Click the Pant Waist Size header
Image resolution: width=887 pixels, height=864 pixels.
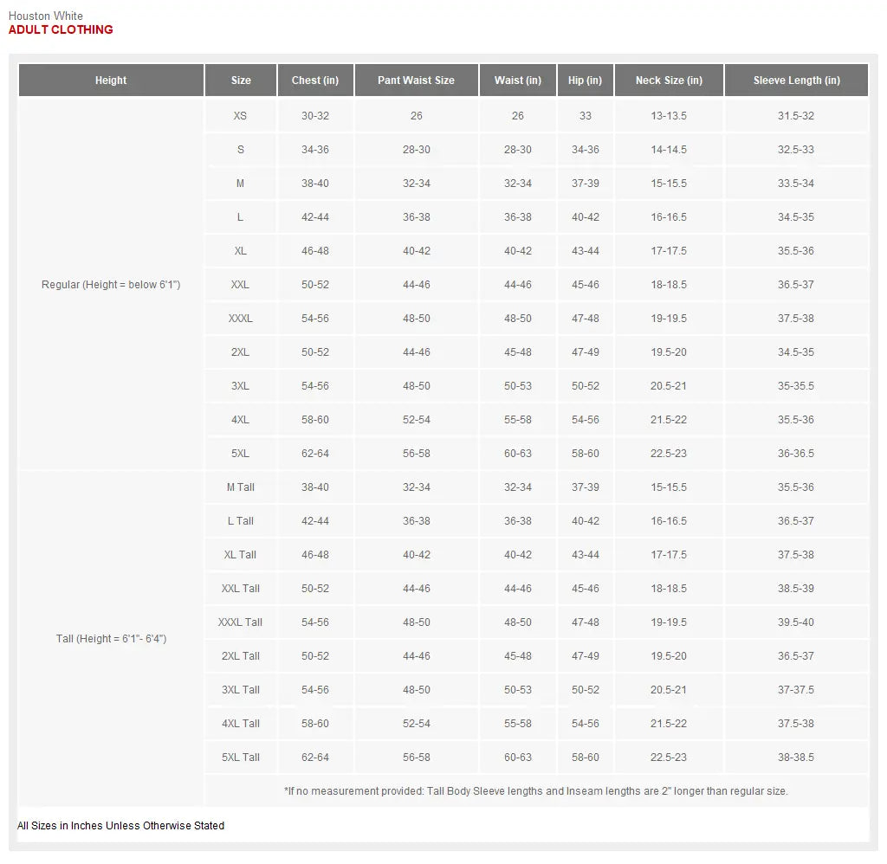tap(416, 81)
